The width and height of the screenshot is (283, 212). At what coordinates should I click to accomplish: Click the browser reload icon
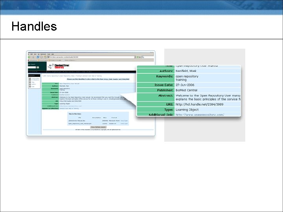tap(38, 57)
